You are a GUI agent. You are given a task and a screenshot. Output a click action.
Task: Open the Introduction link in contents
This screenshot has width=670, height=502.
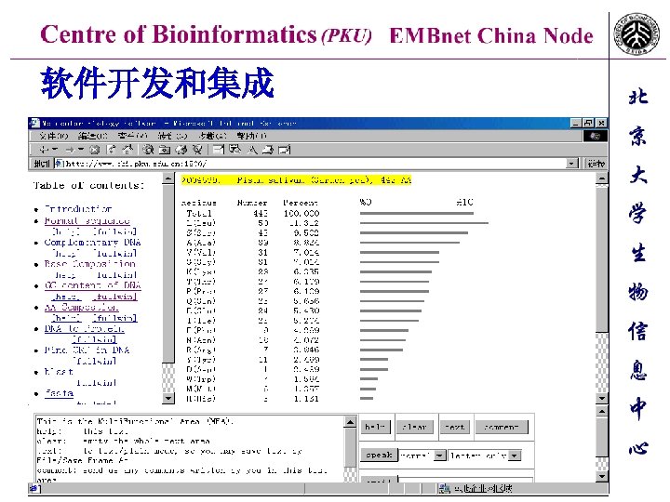click(x=78, y=209)
